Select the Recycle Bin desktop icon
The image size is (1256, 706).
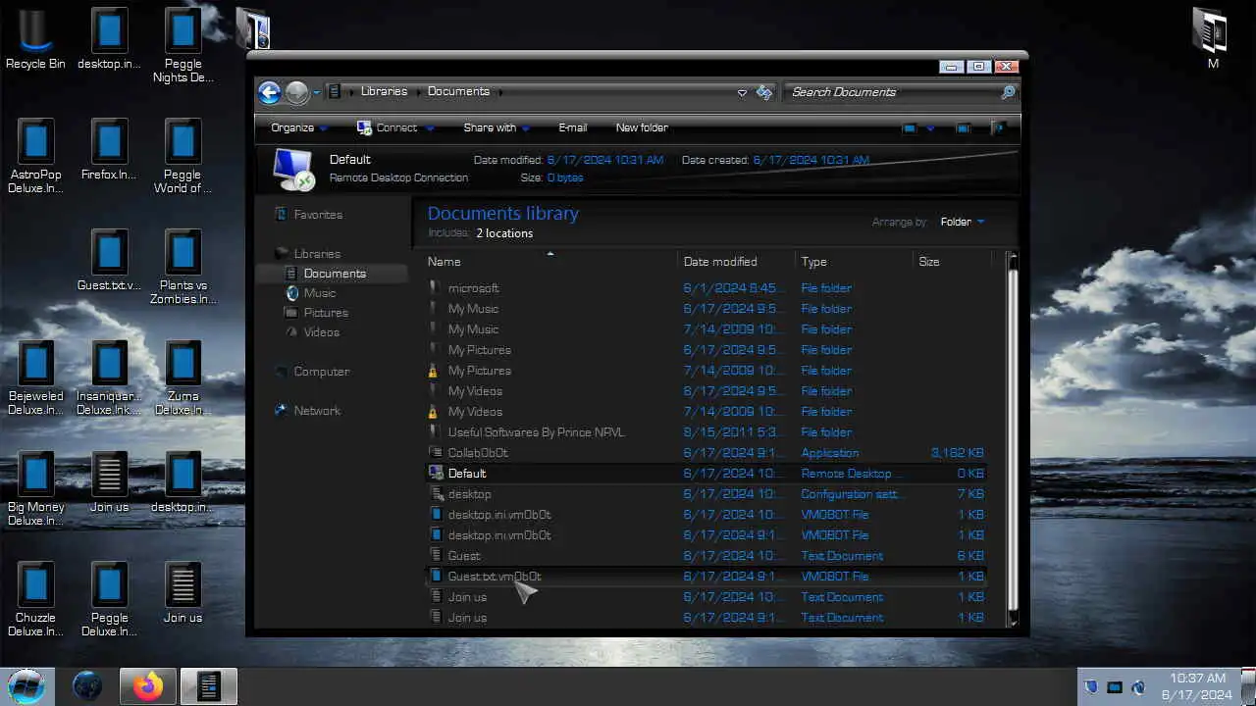(x=35, y=39)
